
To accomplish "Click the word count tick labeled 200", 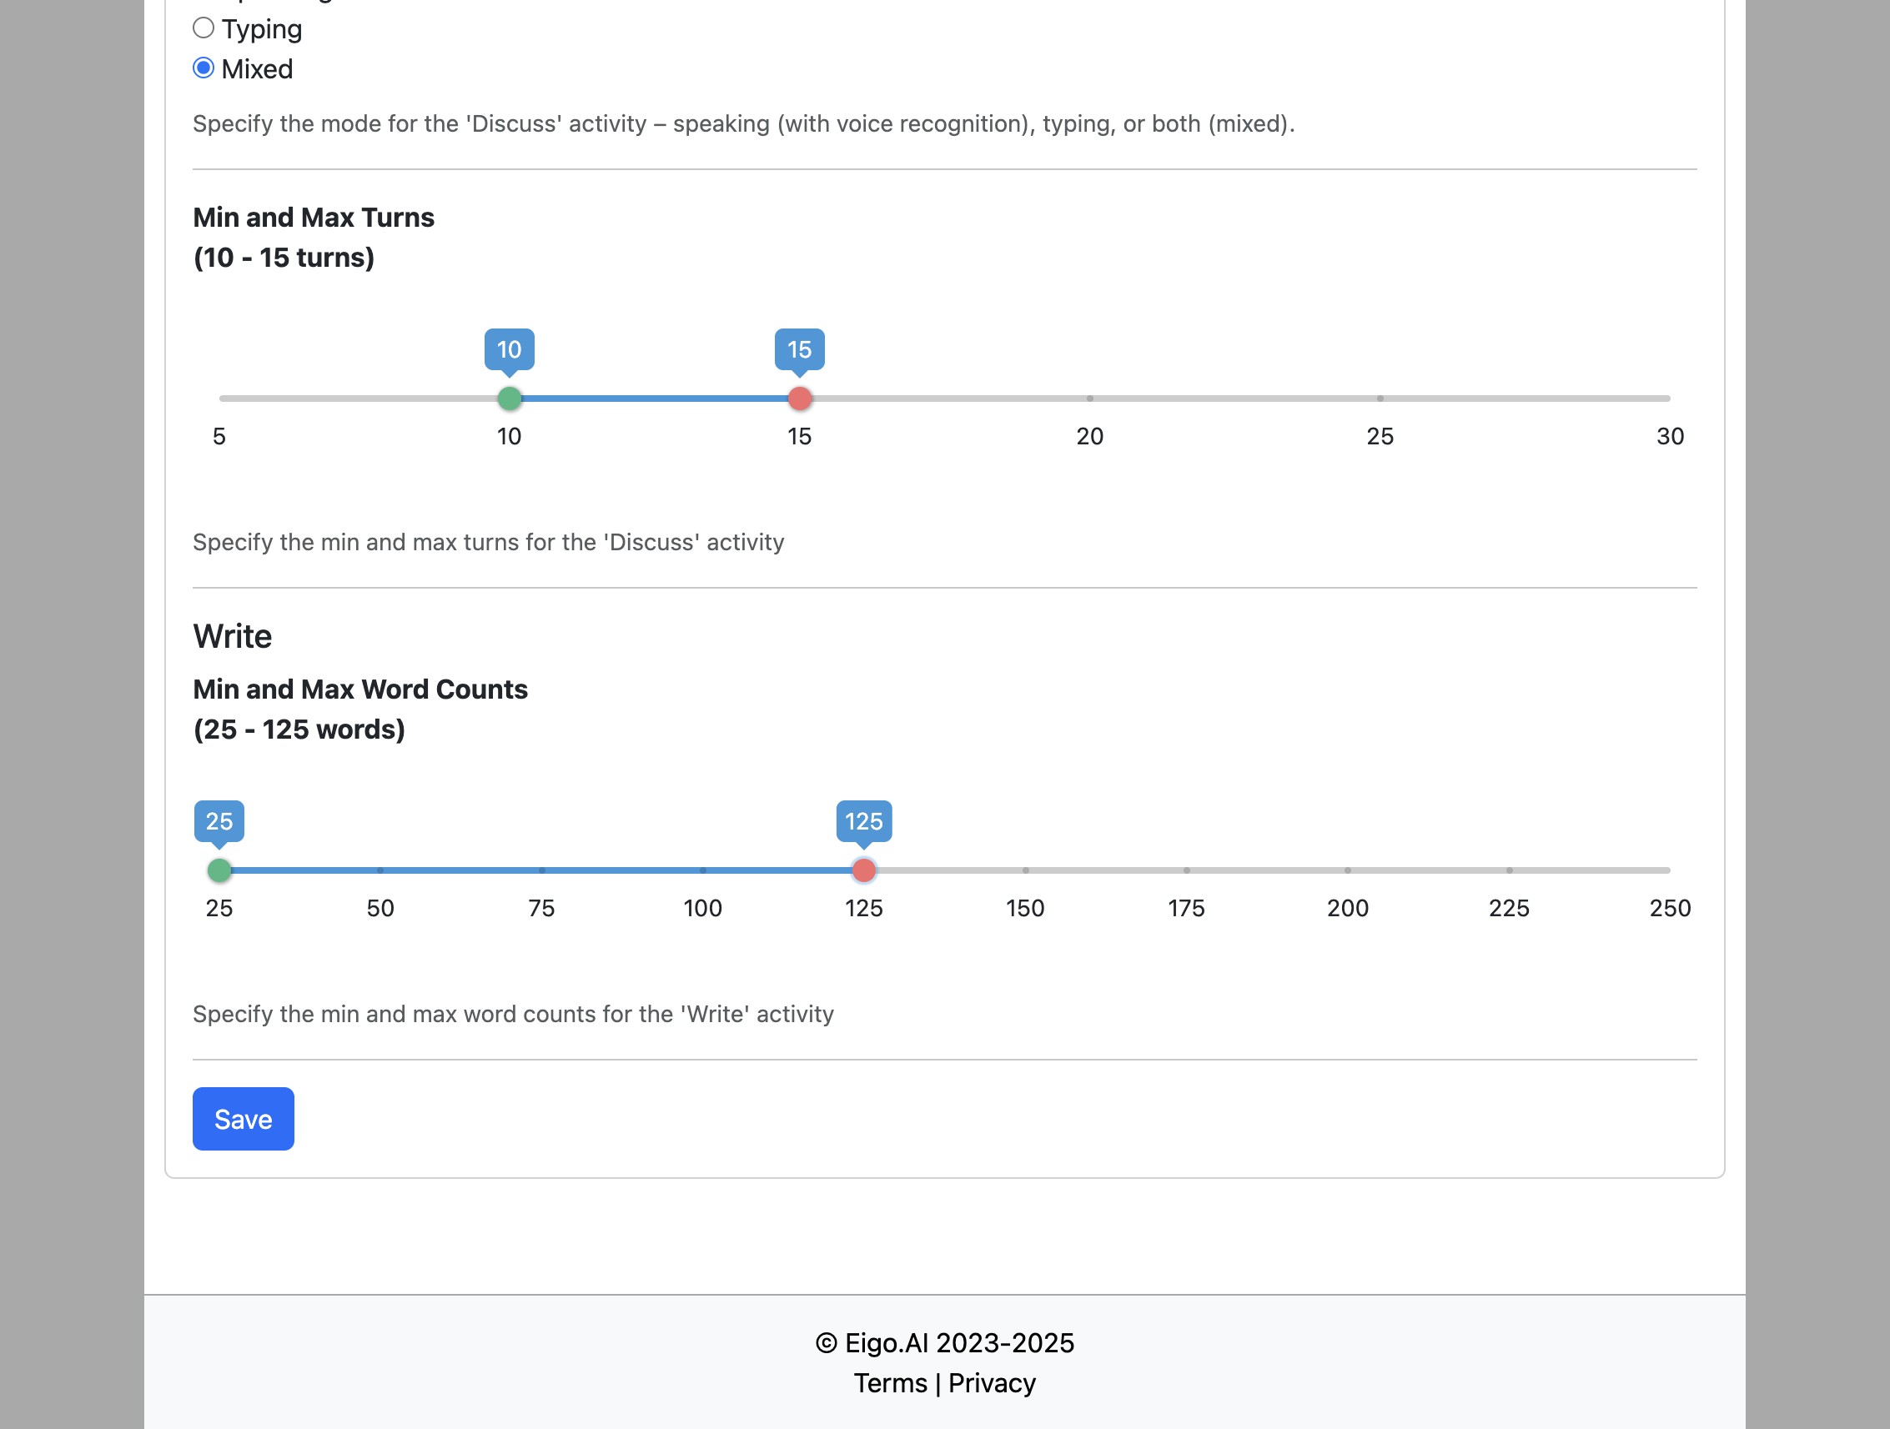I will click(1347, 908).
